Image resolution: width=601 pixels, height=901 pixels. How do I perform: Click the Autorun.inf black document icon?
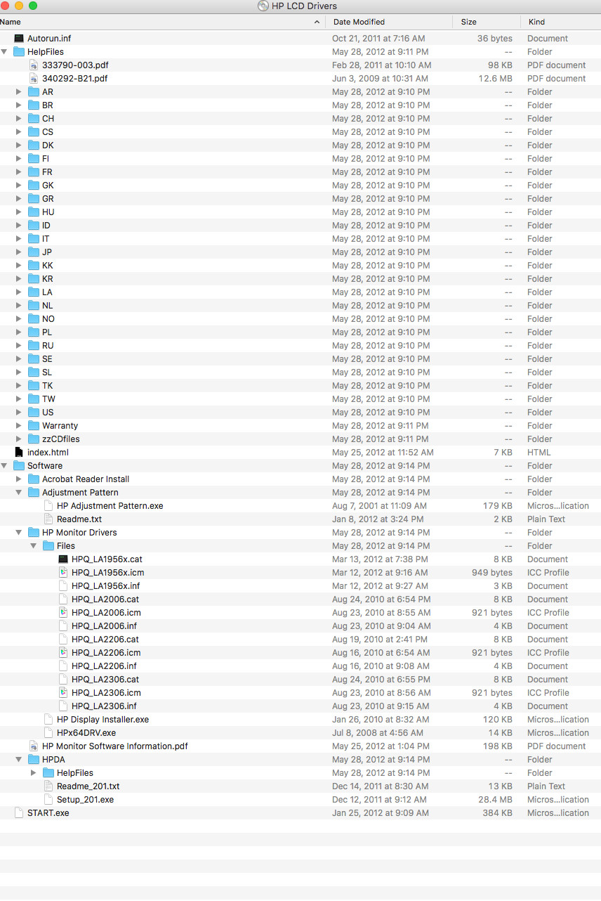click(19, 38)
